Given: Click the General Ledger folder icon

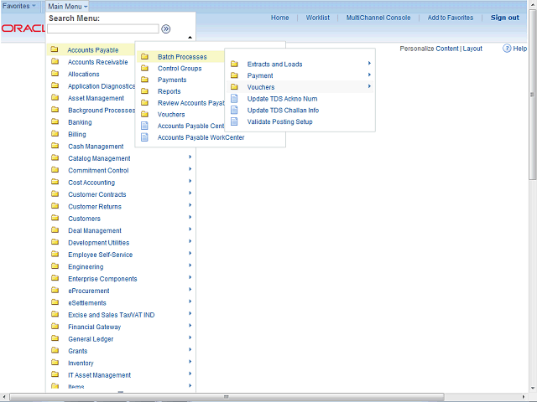Looking at the screenshot, I should [55, 339].
